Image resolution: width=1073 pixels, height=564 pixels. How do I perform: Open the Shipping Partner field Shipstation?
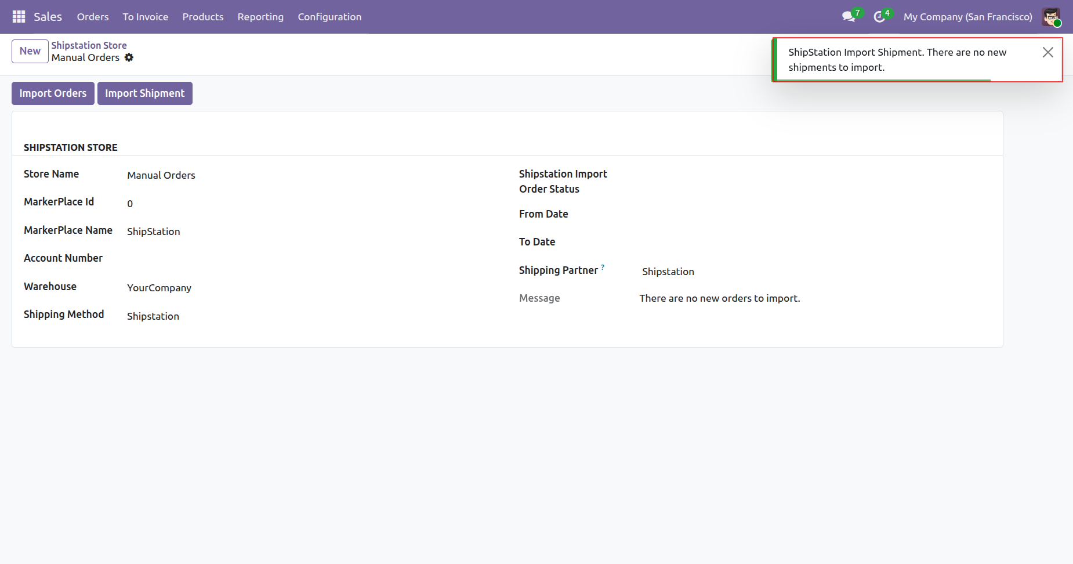(668, 272)
